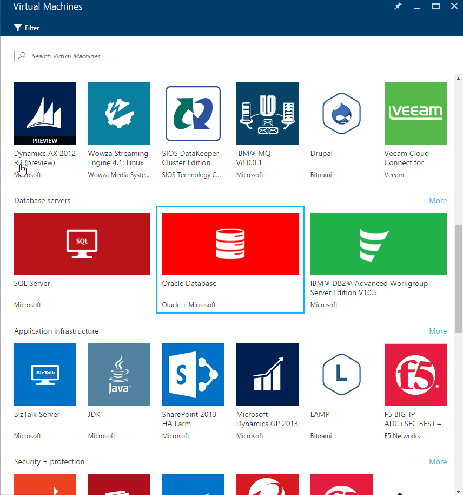Select the Oracle Database tile image
Screen dimensions: 463x495
230,244
